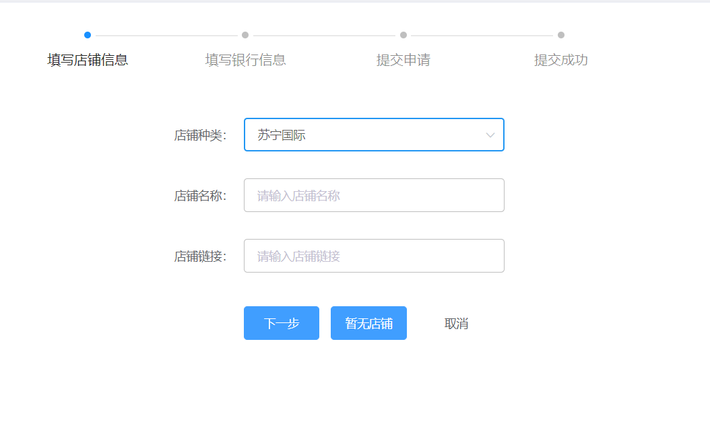This screenshot has width=710, height=422.
Task: Click the 暂无店铺 button
Action: [368, 323]
